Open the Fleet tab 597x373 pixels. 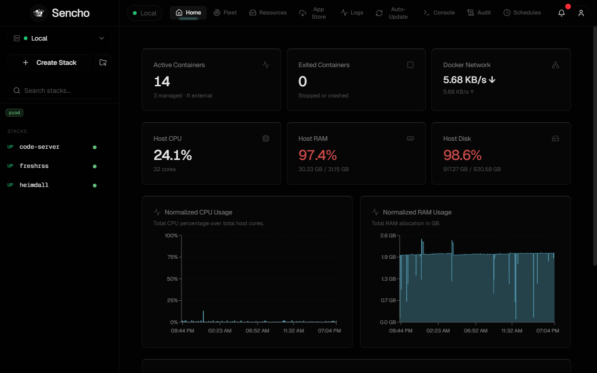coord(225,13)
